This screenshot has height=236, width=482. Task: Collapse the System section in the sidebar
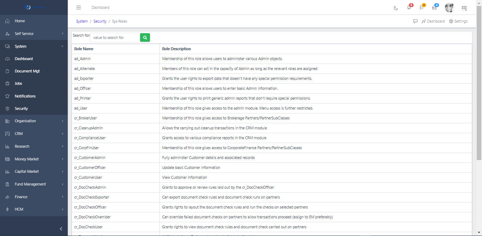click(34, 46)
